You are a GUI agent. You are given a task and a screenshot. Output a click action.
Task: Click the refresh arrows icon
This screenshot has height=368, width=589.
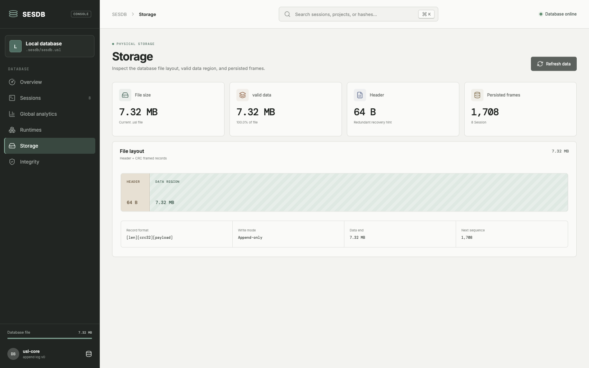[x=540, y=64]
